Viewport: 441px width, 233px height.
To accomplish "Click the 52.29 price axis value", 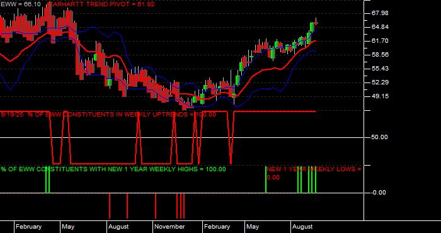I will pos(380,82).
